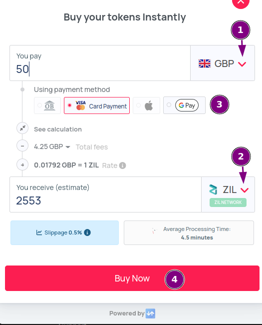Screen dimensions: 262x325
Task: Click the minus circle next to Total fees
Action: (x=22, y=146)
